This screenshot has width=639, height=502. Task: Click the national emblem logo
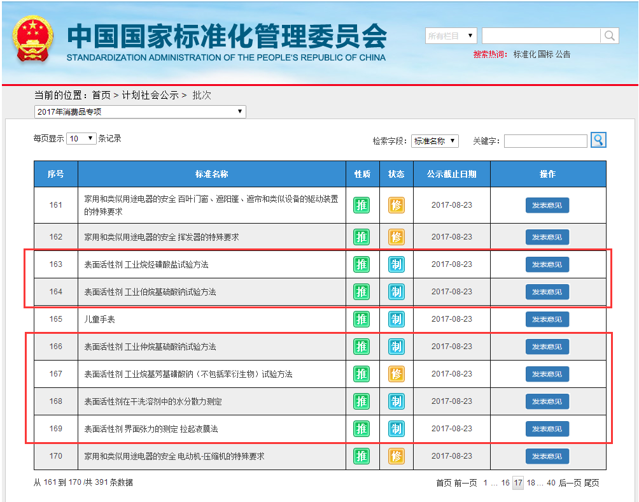pos(33,41)
